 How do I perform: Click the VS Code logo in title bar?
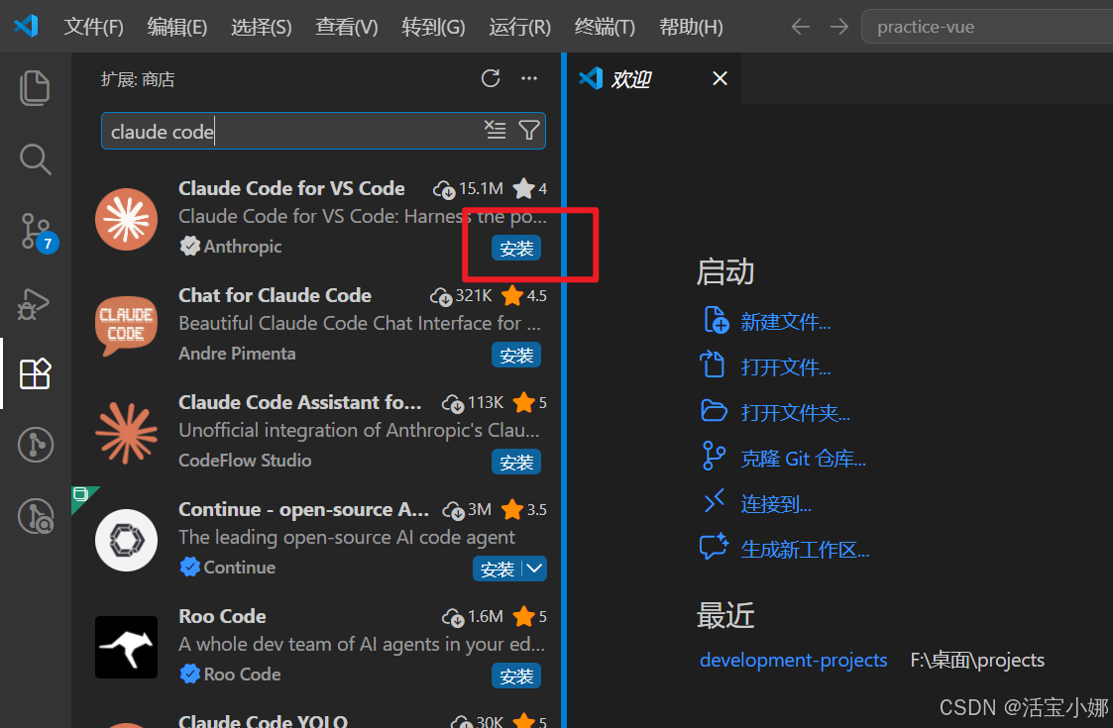click(26, 27)
